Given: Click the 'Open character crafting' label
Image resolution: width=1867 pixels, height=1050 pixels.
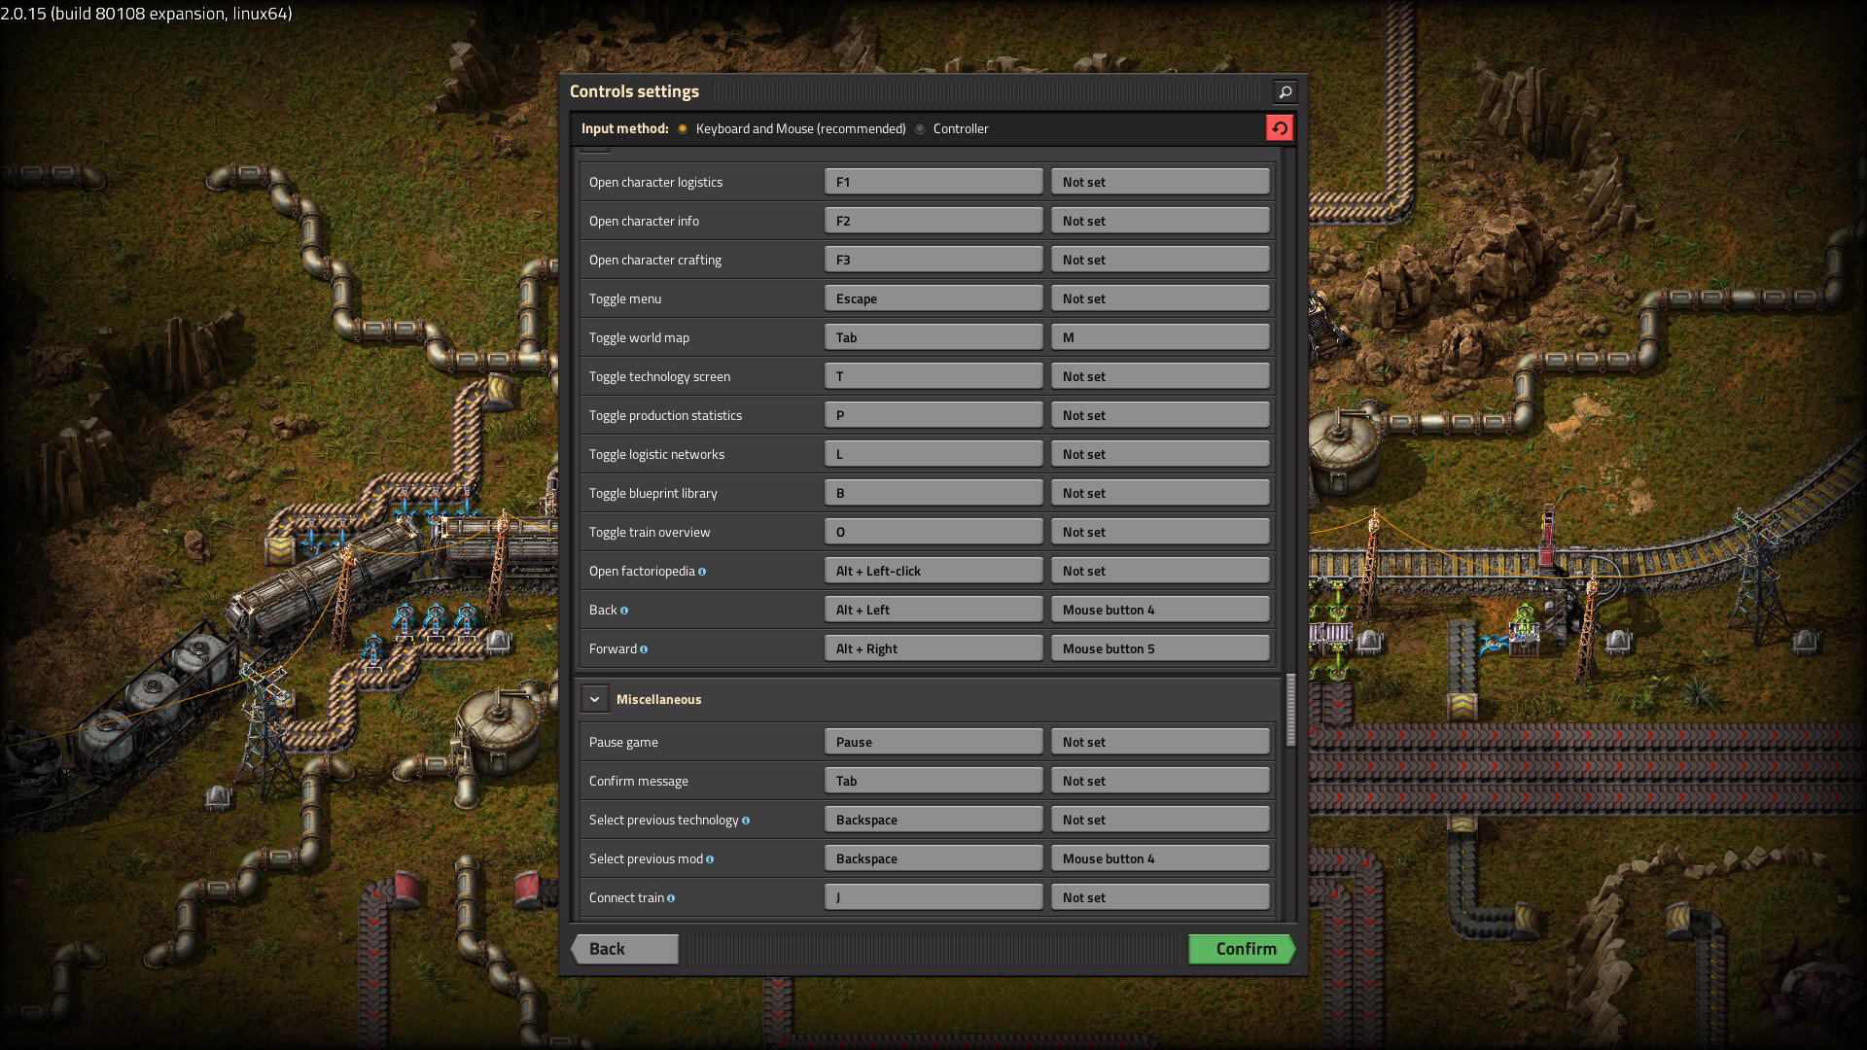Looking at the screenshot, I should click(655, 261).
